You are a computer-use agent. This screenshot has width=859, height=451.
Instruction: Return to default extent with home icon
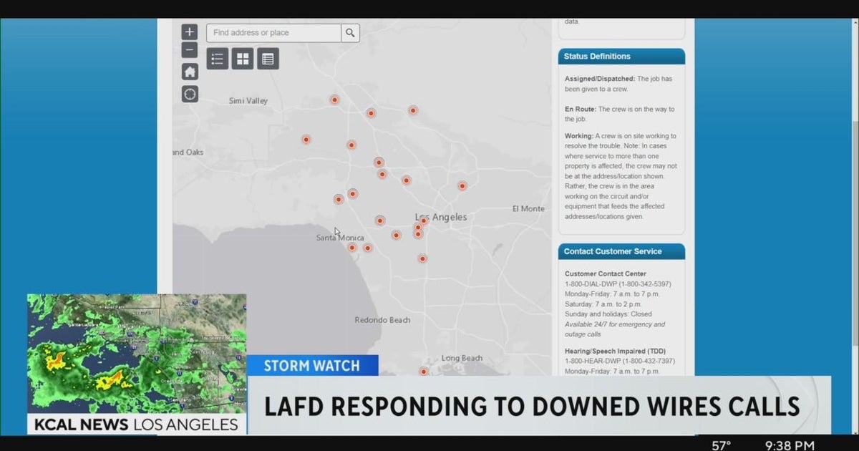(189, 71)
